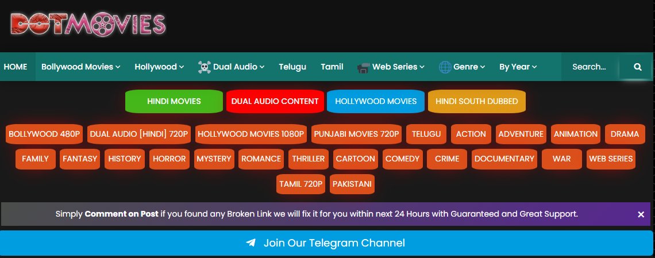Open the Web Series dropdown
This screenshot has height=258, width=655.
tap(391, 67)
